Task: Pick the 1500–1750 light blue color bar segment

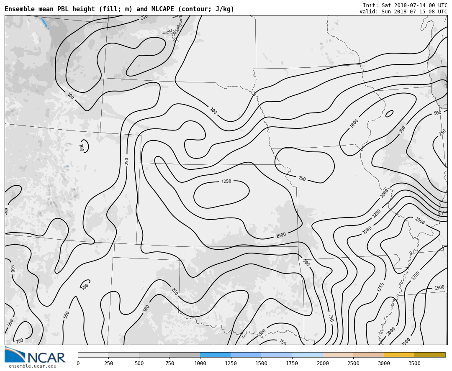Action: [x=277, y=355]
